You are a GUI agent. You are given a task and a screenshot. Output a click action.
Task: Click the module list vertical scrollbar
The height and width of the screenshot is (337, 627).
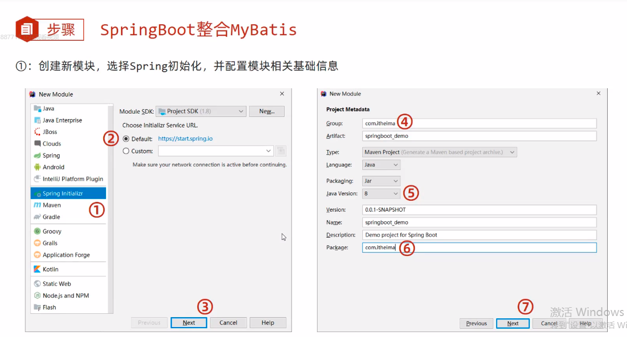110,208
